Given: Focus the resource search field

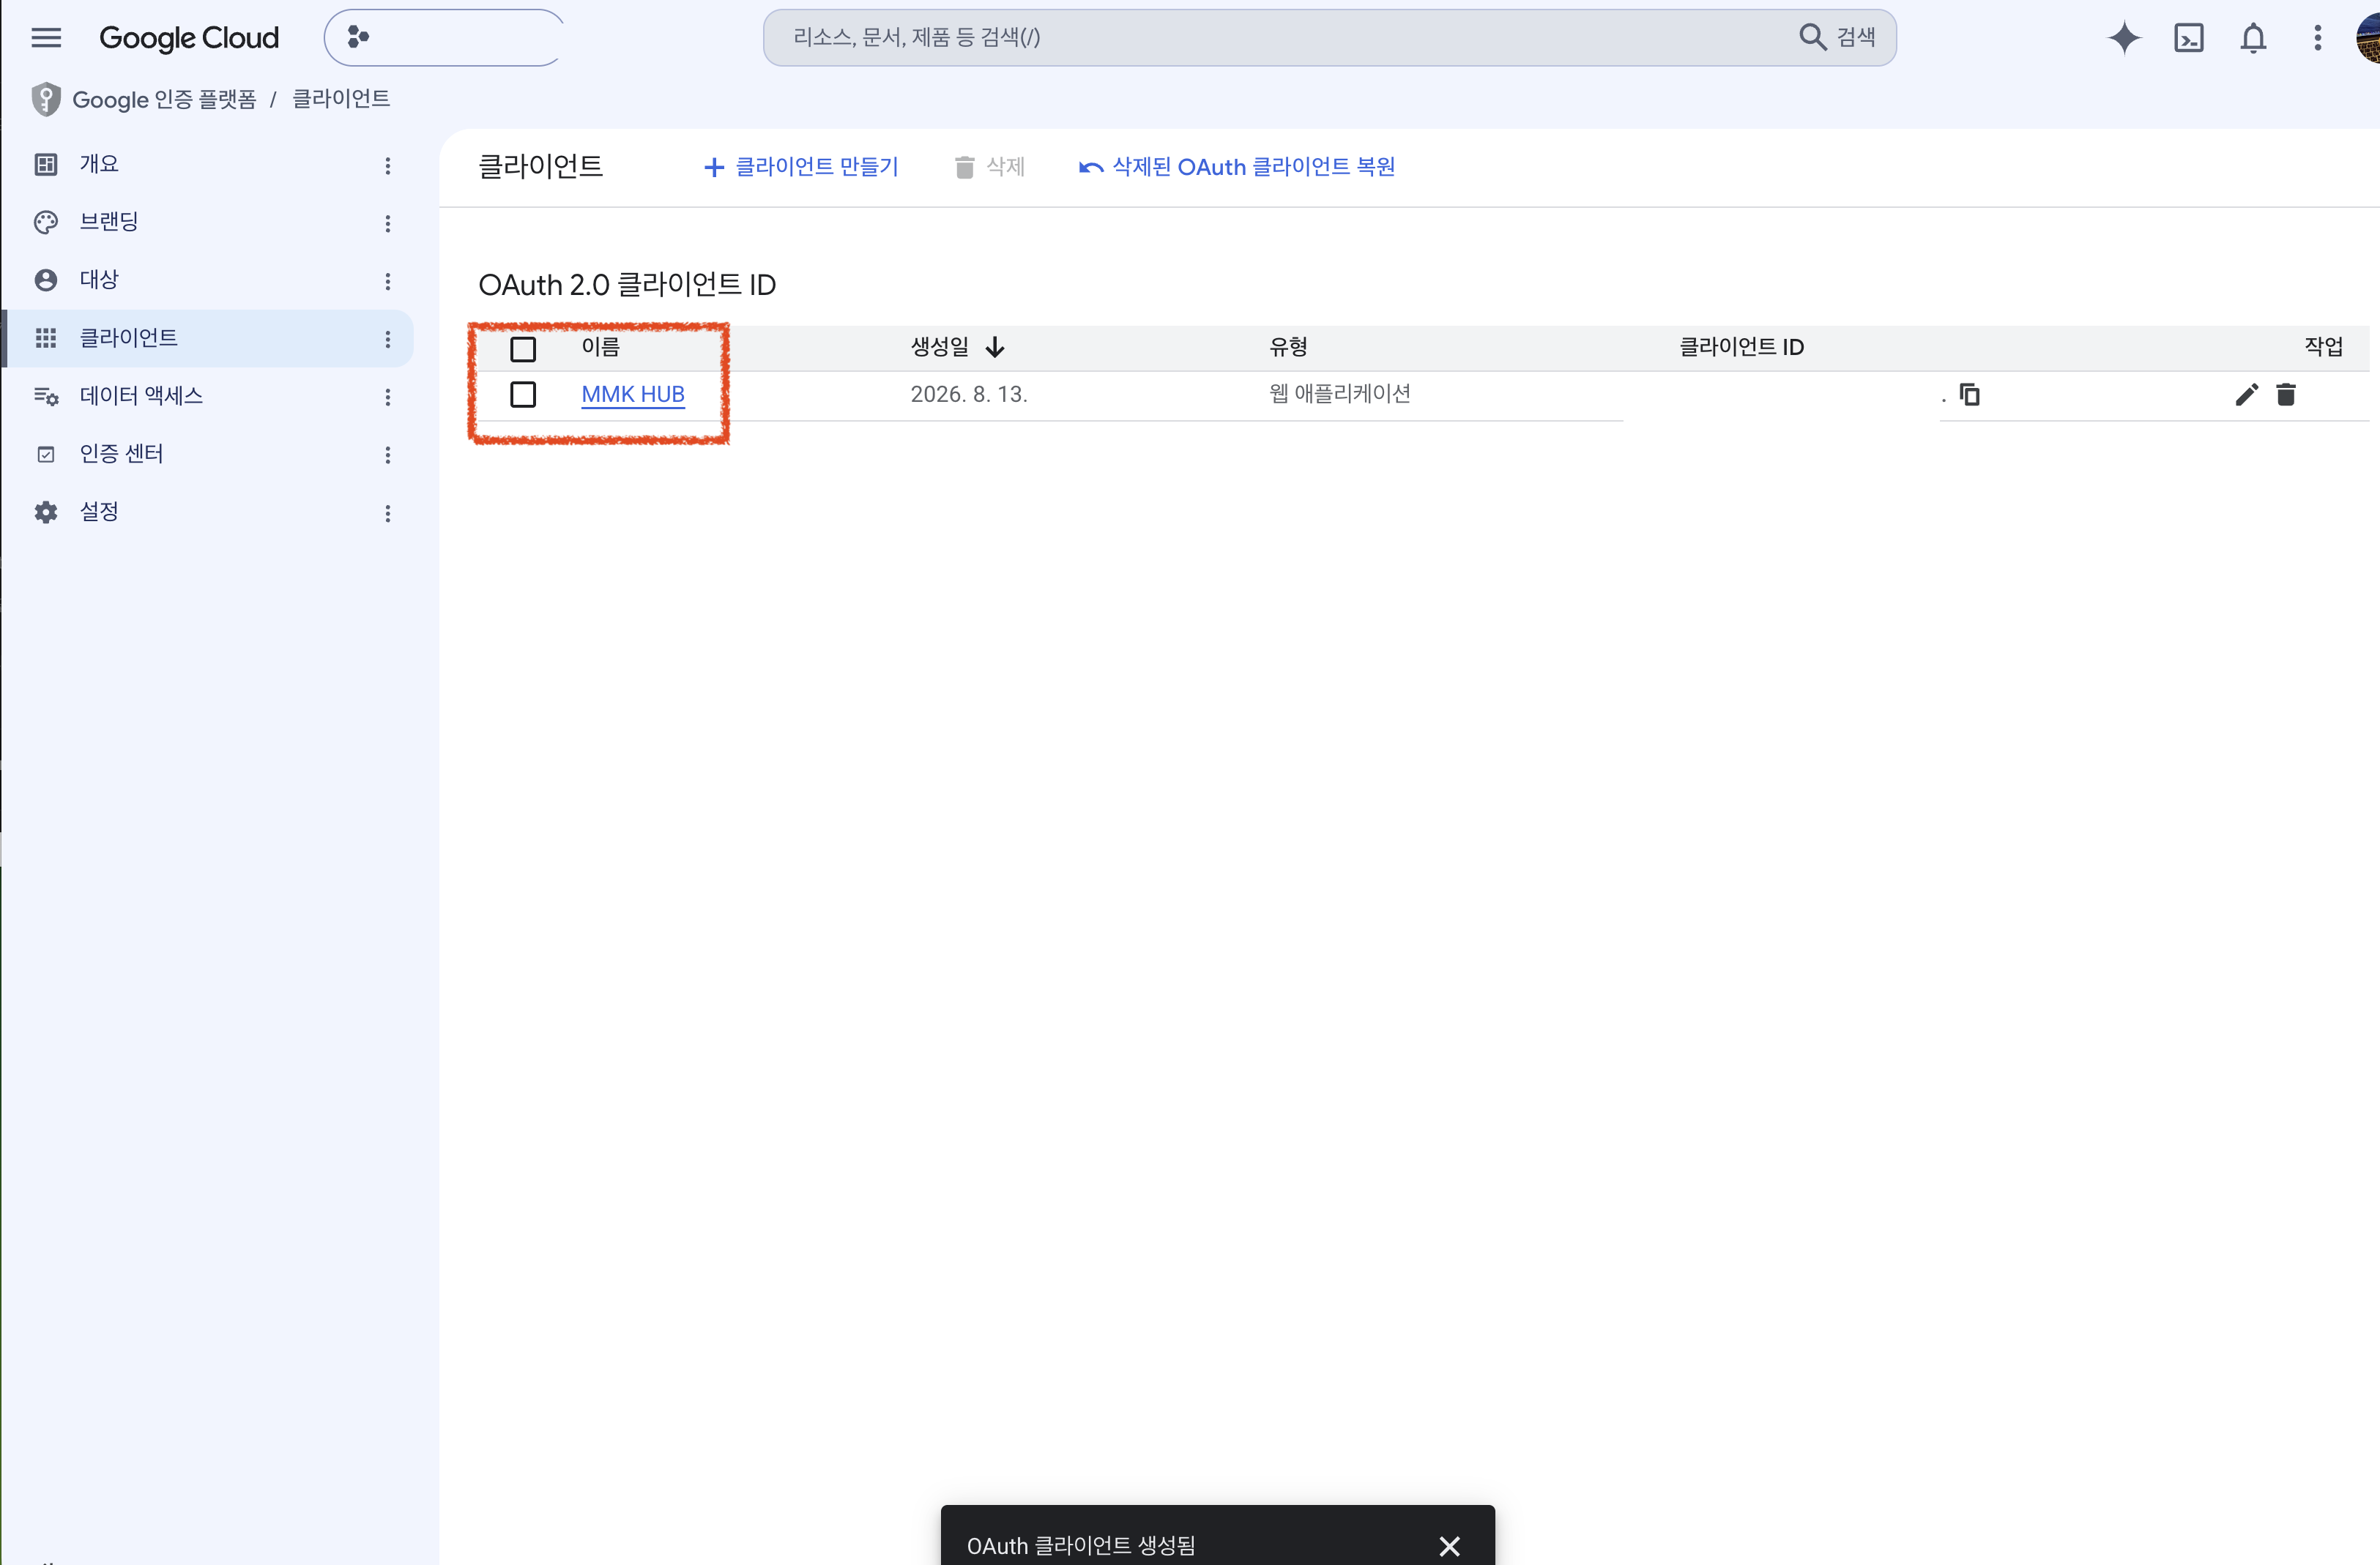Looking at the screenshot, I should click(1280, 38).
